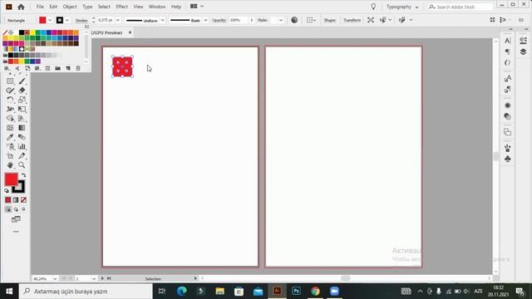The width and height of the screenshot is (532, 299).
Task: Select the Free Transform tool
Action: coord(22,109)
